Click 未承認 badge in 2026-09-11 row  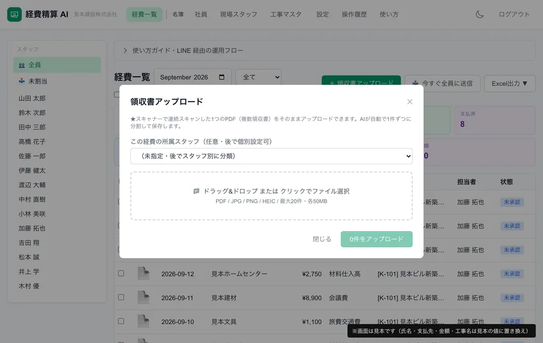pos(512,297)
